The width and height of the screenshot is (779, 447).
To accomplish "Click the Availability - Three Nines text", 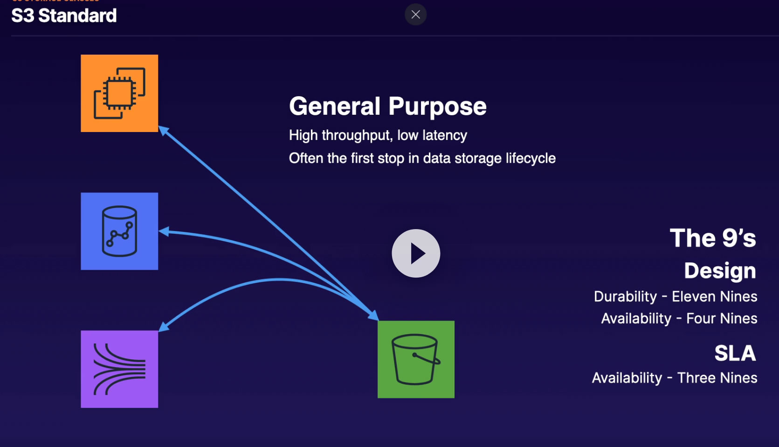I will [674, 377].
